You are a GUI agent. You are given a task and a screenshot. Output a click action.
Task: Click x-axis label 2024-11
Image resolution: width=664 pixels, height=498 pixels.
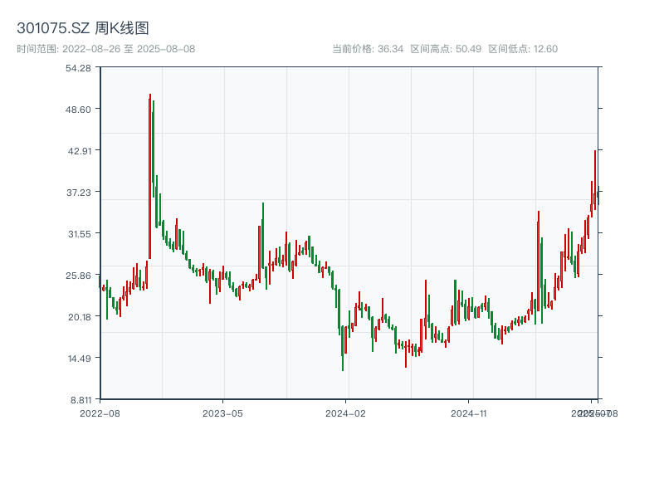point(468,413)
